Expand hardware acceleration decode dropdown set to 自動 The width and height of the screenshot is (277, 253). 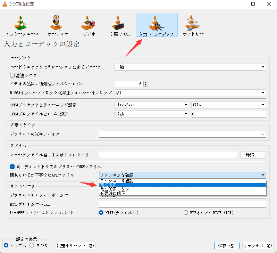[x=190, y=67]
